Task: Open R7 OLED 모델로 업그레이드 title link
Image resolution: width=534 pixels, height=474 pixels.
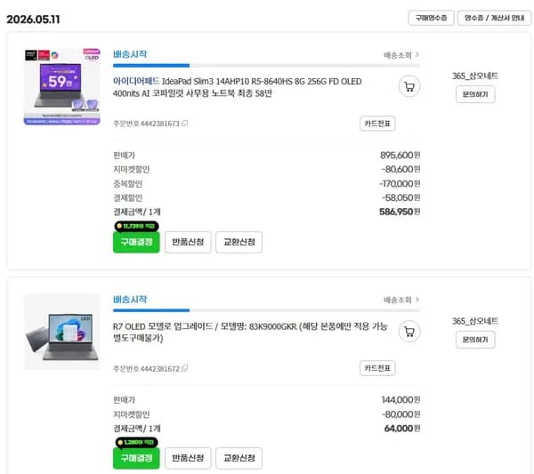Action: 250,332
